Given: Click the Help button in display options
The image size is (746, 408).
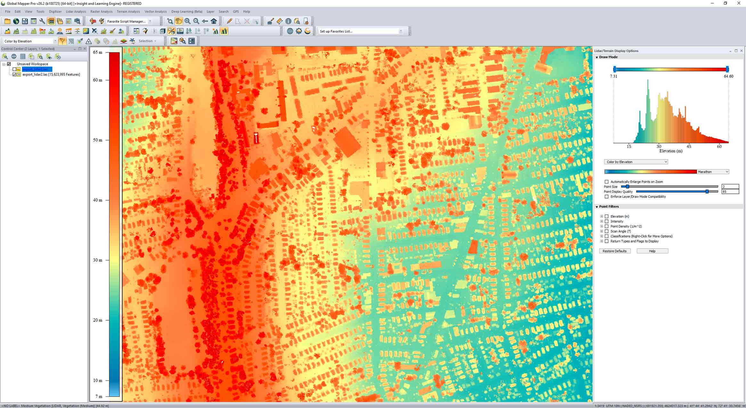Looking at the screenshot, I should 652,251.
